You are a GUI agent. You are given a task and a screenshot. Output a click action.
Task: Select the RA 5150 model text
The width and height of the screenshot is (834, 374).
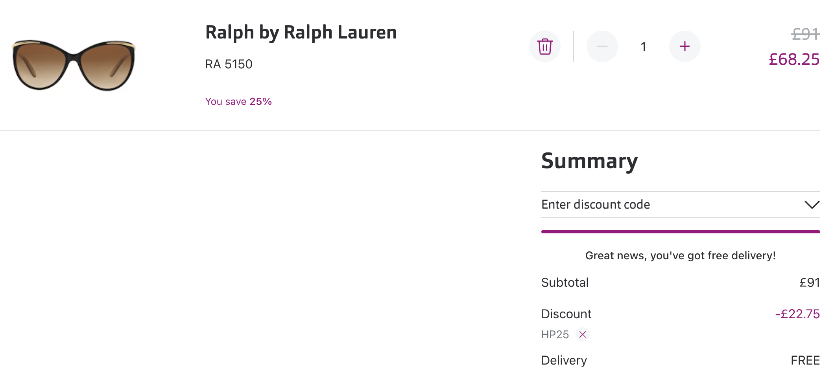coord(229,64)
